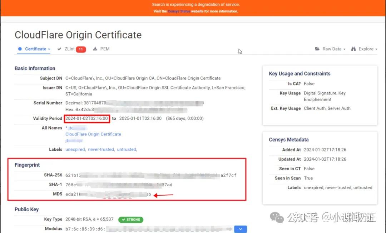Click the CloudFlare Origin Certificate name link
Screen dimensions: 386x233
pyautogui.click(x=93, y=134)
